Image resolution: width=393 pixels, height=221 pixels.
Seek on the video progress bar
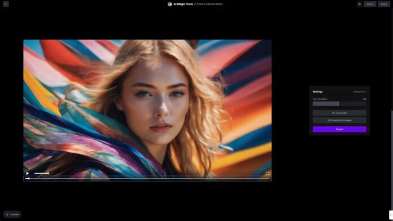click(x=147, y=179)
